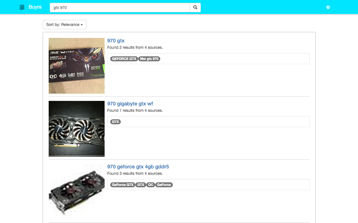
Task: Click the Buyrs logo icon
Action: click(22, 7)
